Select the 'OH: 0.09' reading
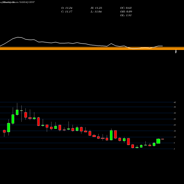Screen dimensions: 184x184 (x=126, y=12)
